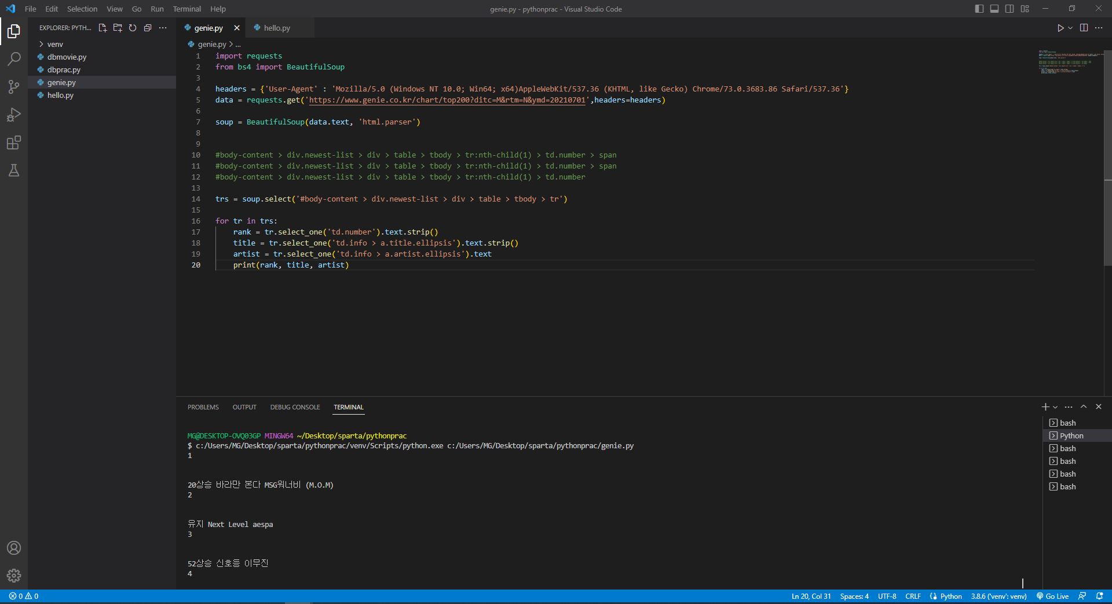Go to line via Ln 20, Col 31
This screenshot has width=1112, height=604.
pos(811,596)
